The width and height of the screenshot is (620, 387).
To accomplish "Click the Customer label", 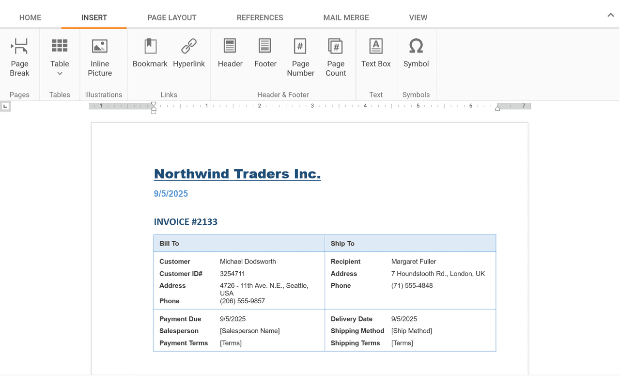I will (x=175, y=262).
